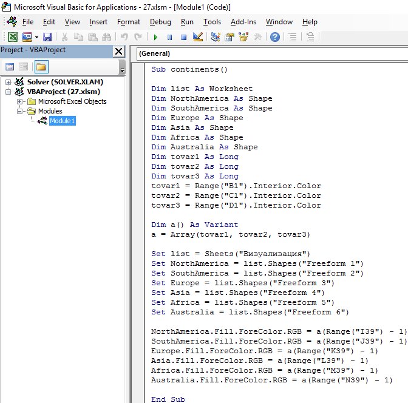Toggle Design Mode icon in toolbar
The height and width of the screenshot is (403, 408).
(197, 37)
